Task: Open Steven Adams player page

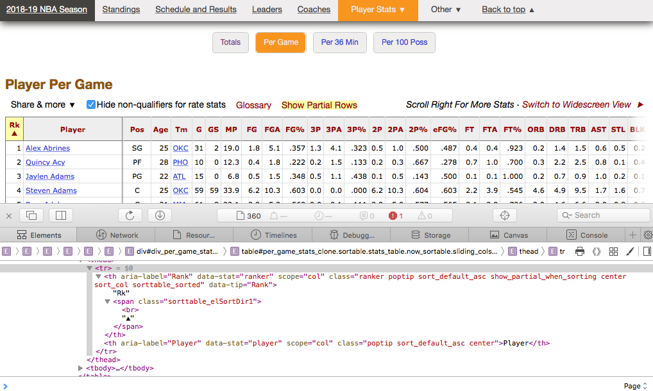Action: tap(51, 190)
